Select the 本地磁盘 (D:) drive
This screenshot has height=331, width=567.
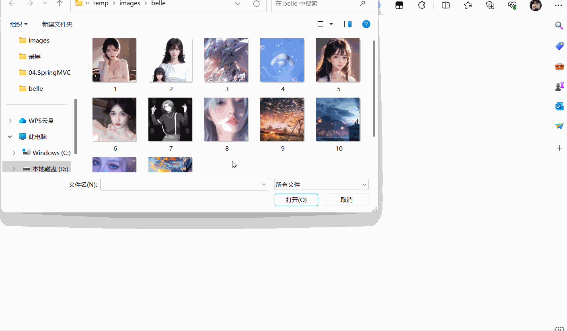click(45, 169)
